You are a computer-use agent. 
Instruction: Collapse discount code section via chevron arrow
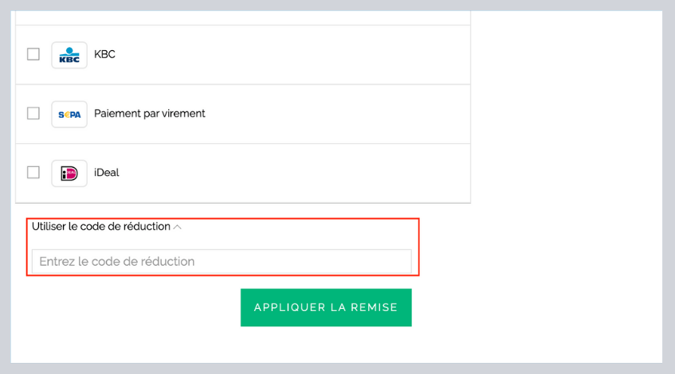tap(178, 227)
